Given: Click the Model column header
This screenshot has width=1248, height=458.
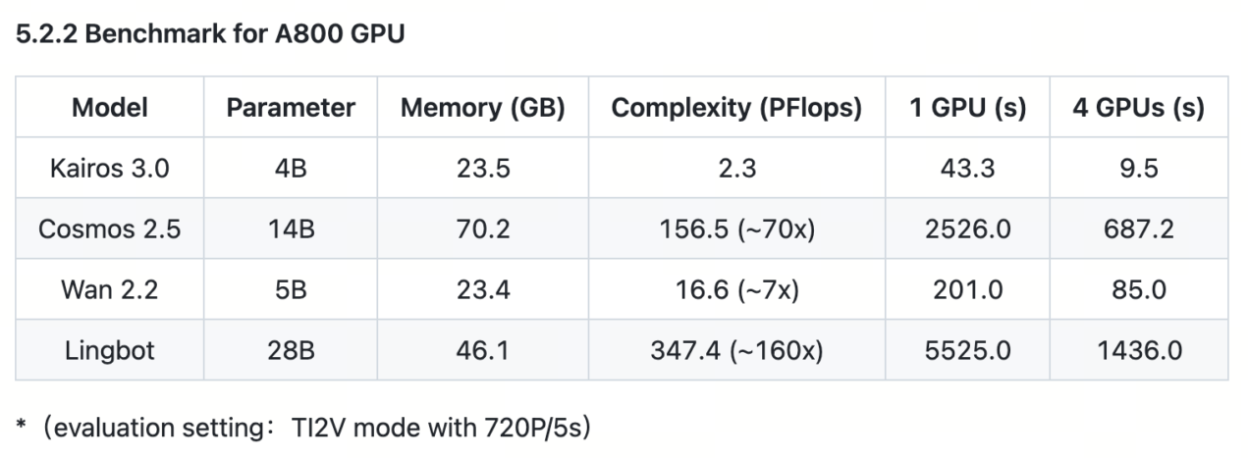Looking at the screenshot, I should [109, 108].
